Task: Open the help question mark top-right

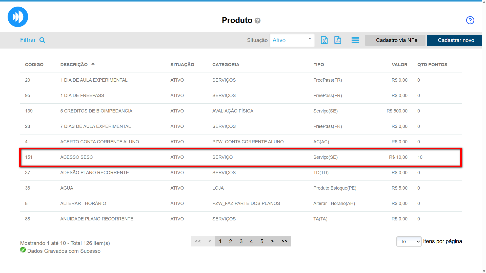Action: (x=470, y=20)
